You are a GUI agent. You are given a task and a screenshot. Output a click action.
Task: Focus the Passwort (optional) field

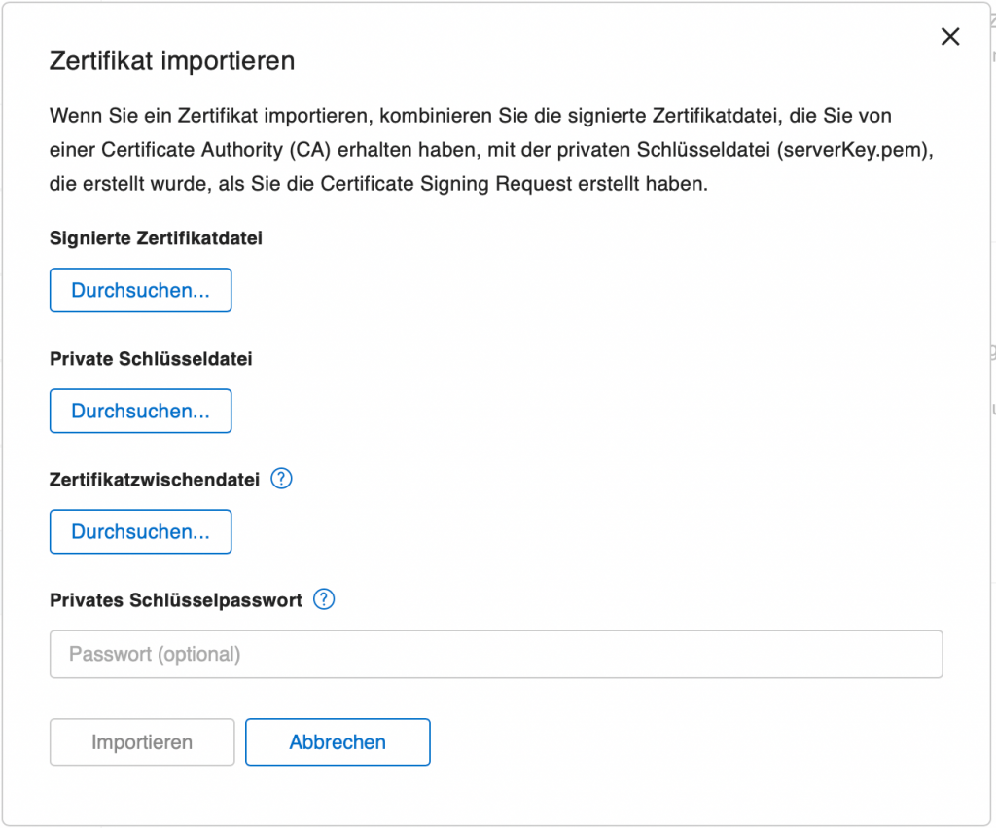[x=496, y=655]
